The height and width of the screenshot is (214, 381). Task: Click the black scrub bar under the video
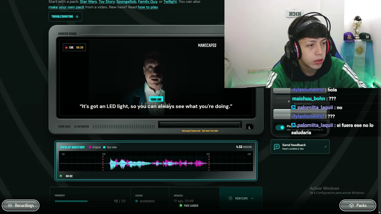[200, 125]
